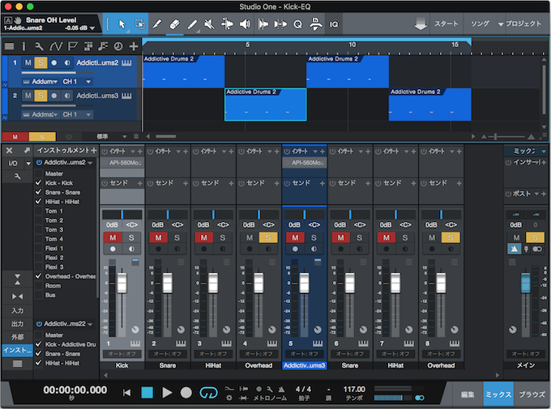
Task: Unsolo track 2 Addicti..ums3
Action: 41,96
